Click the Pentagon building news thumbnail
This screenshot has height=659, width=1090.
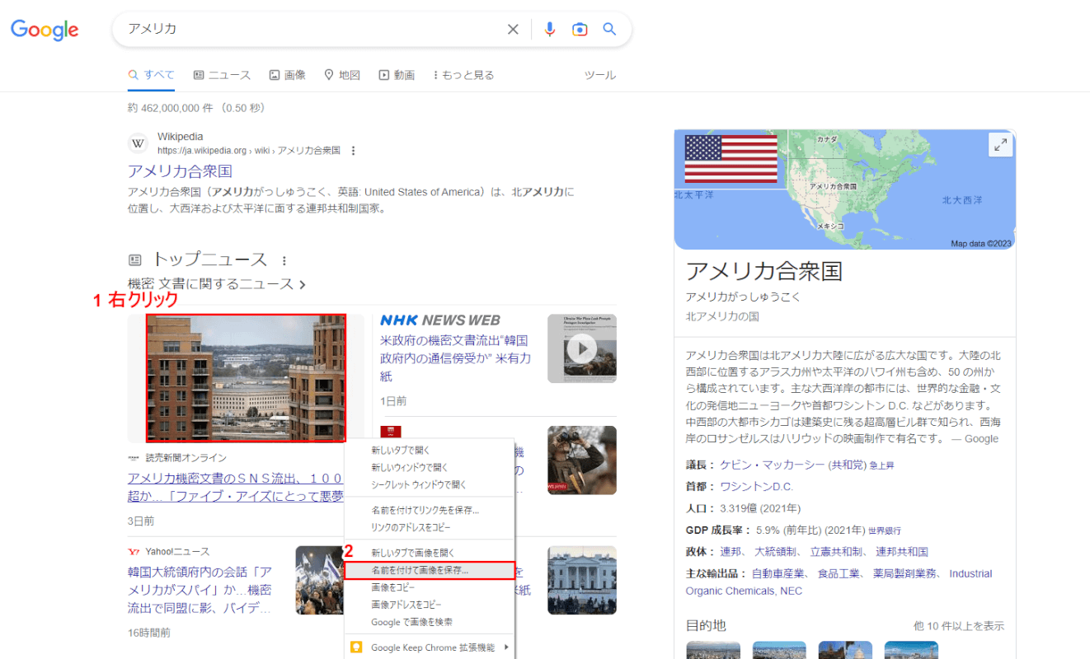pos(246,378)
